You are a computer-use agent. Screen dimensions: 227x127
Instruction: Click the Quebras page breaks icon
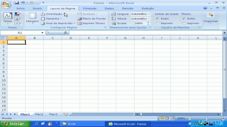(79, 14)
